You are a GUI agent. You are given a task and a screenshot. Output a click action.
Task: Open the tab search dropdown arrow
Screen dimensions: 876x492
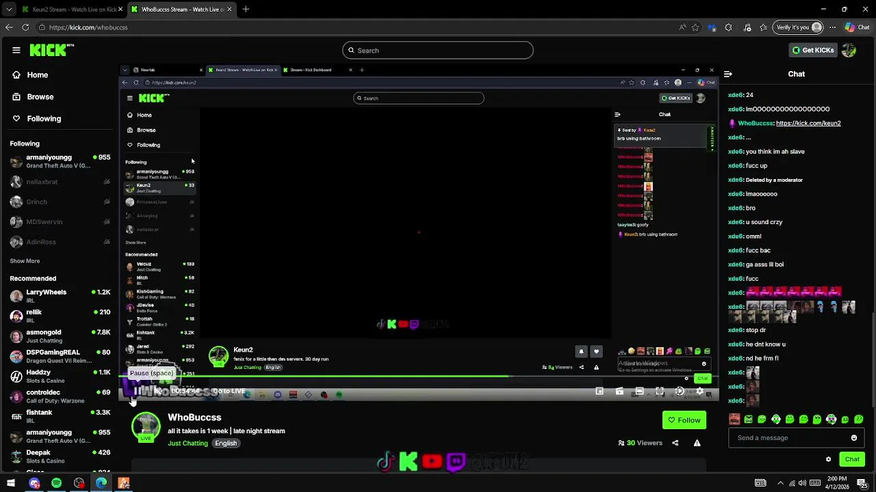(8, 9)
